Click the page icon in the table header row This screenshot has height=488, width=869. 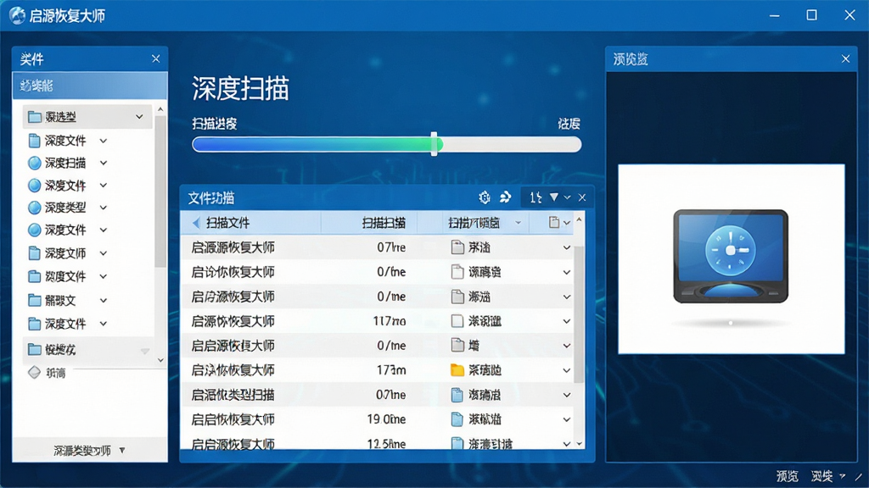tap(553, 223)
